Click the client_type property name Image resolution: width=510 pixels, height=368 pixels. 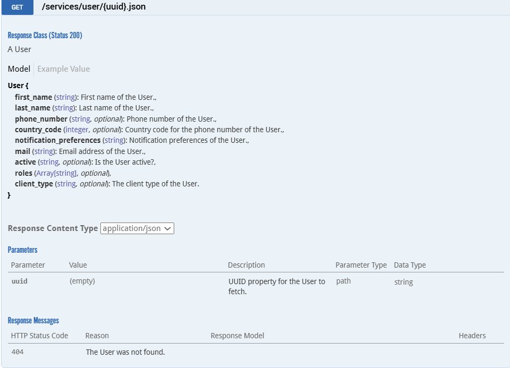coord(34,184)
